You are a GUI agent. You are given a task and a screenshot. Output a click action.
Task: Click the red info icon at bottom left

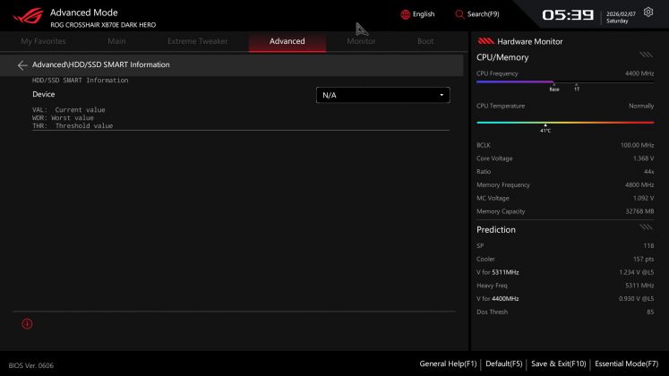27,323
